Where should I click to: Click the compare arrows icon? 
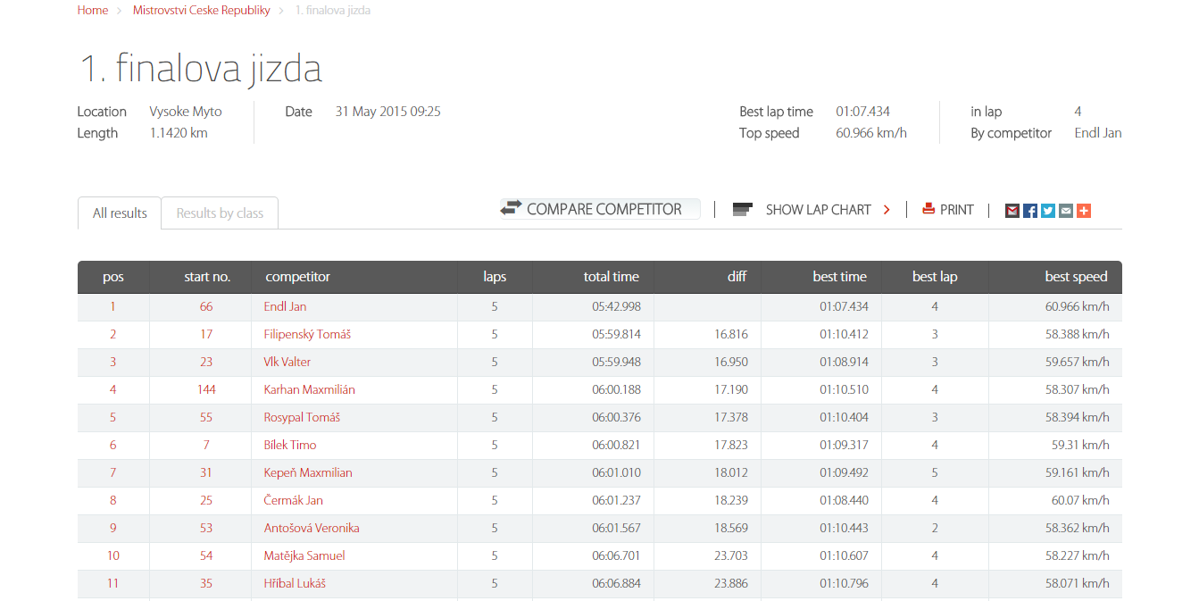pos(511,208)
